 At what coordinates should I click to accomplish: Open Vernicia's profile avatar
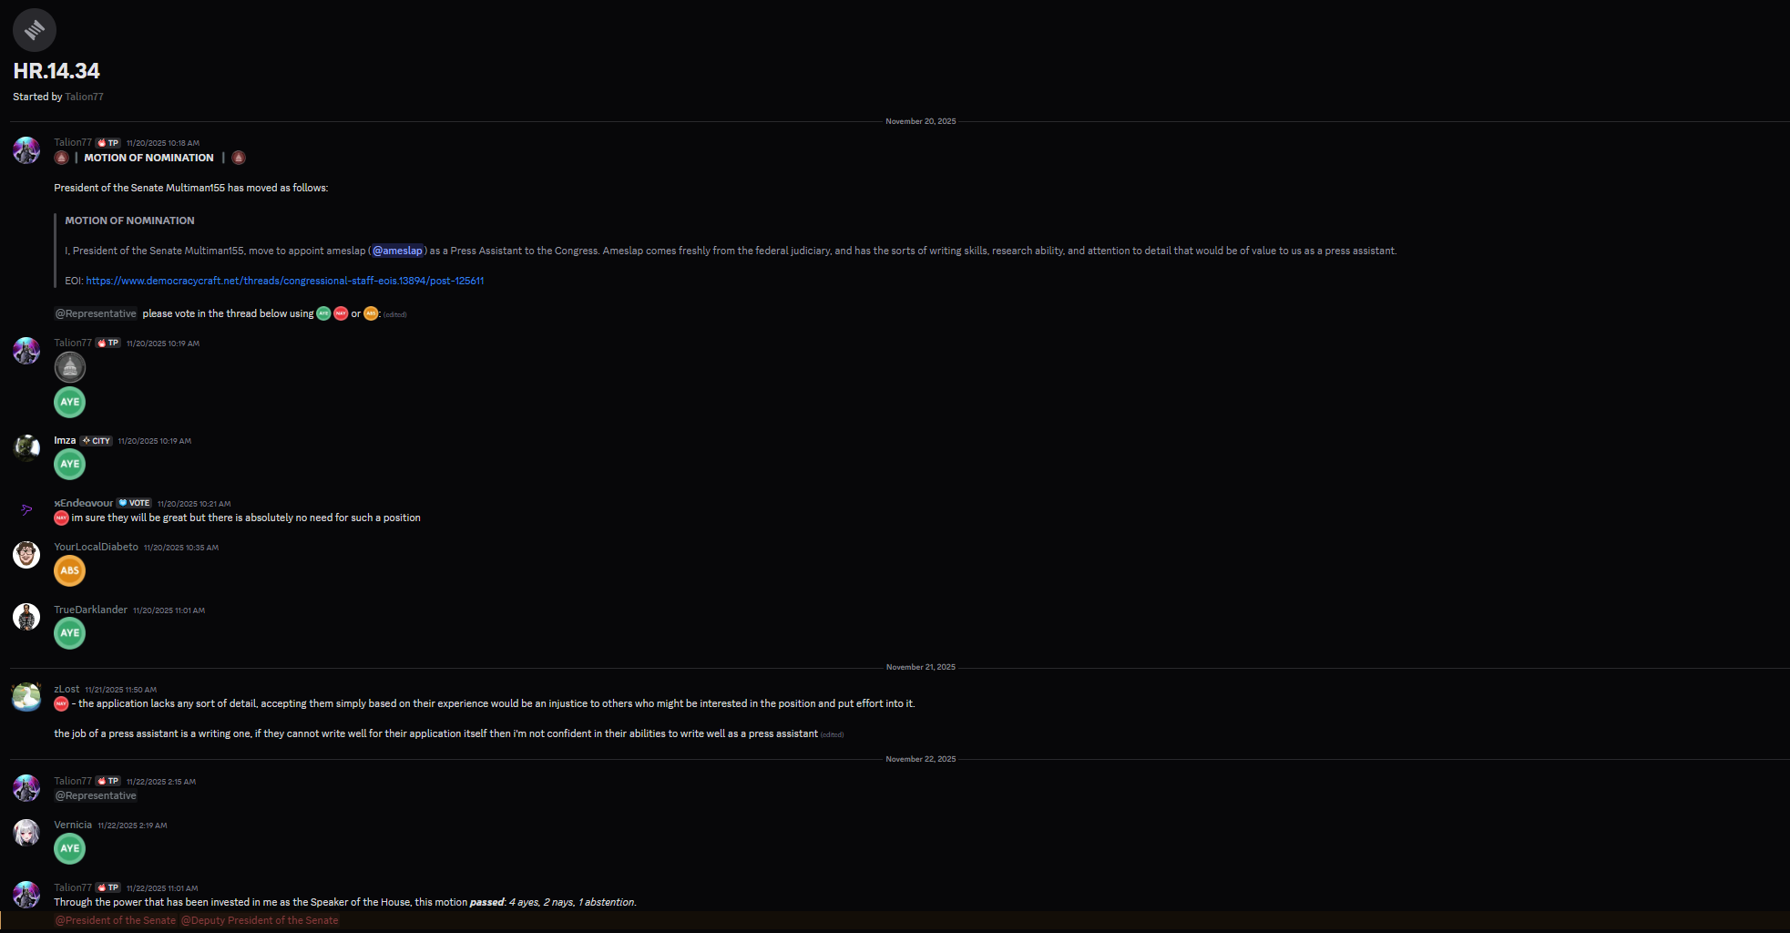(26, 832)
